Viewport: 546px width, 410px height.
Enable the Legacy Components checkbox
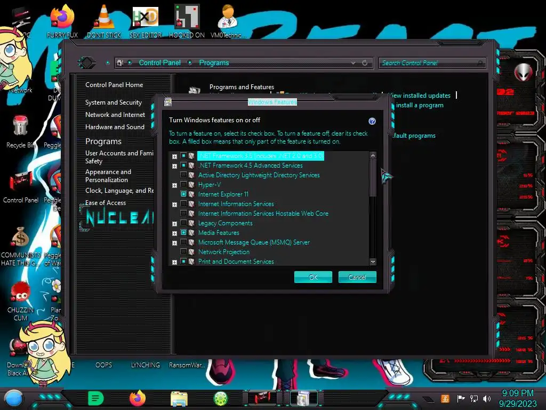[x=183, y=223]
